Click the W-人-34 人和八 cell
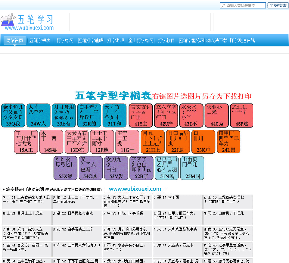The image size is (289, 263). coord(178,234)
